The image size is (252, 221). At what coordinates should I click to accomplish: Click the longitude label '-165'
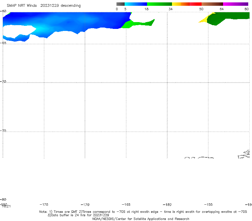point(126,204)
